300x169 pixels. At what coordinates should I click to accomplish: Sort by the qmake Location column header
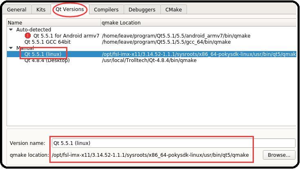pyautogui.click(x=198, y=22)
